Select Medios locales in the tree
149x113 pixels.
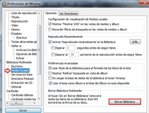[x=20, y=71]
